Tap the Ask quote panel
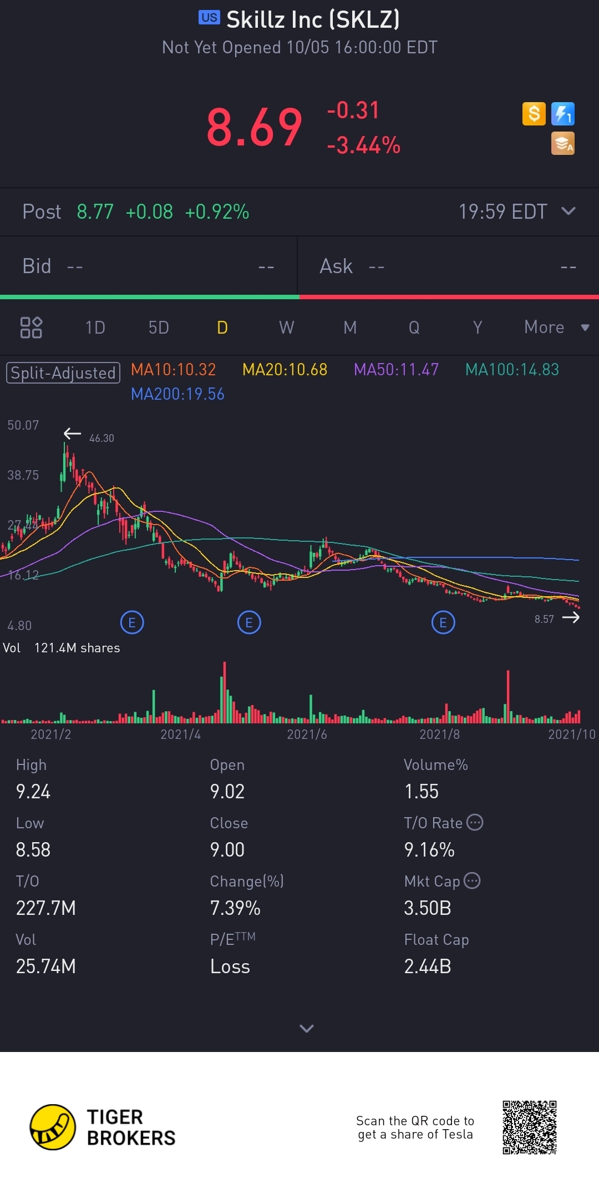This screenshot has width=599, height=1203. [448, 266]
